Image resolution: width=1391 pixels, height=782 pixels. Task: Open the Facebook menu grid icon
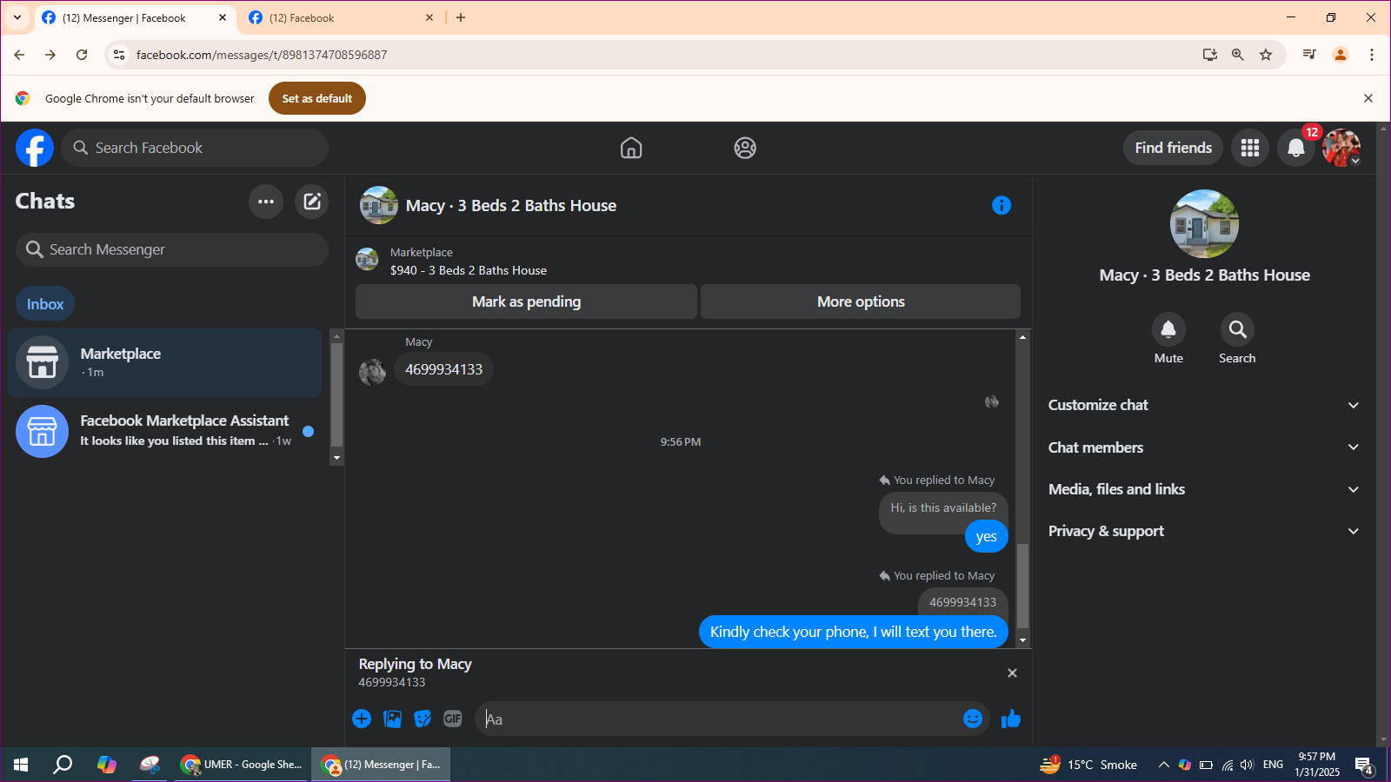coord(1250,148)
